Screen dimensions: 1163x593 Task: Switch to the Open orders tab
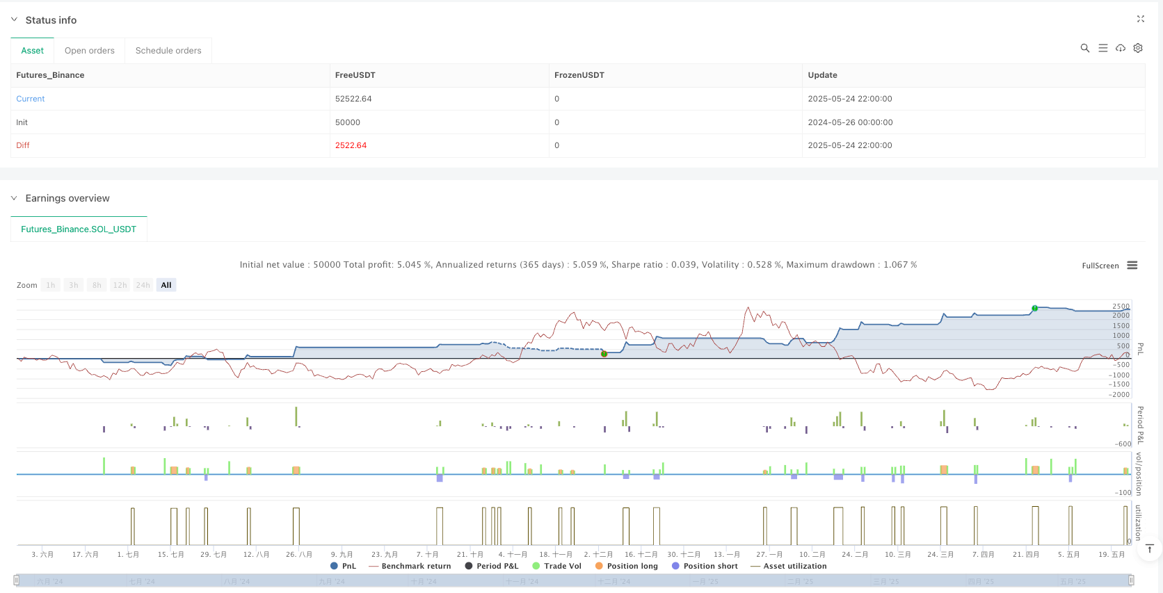90,51
